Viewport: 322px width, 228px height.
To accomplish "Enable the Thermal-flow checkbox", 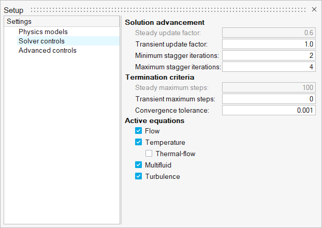I will pyautogui.click(x=149, y=154).
